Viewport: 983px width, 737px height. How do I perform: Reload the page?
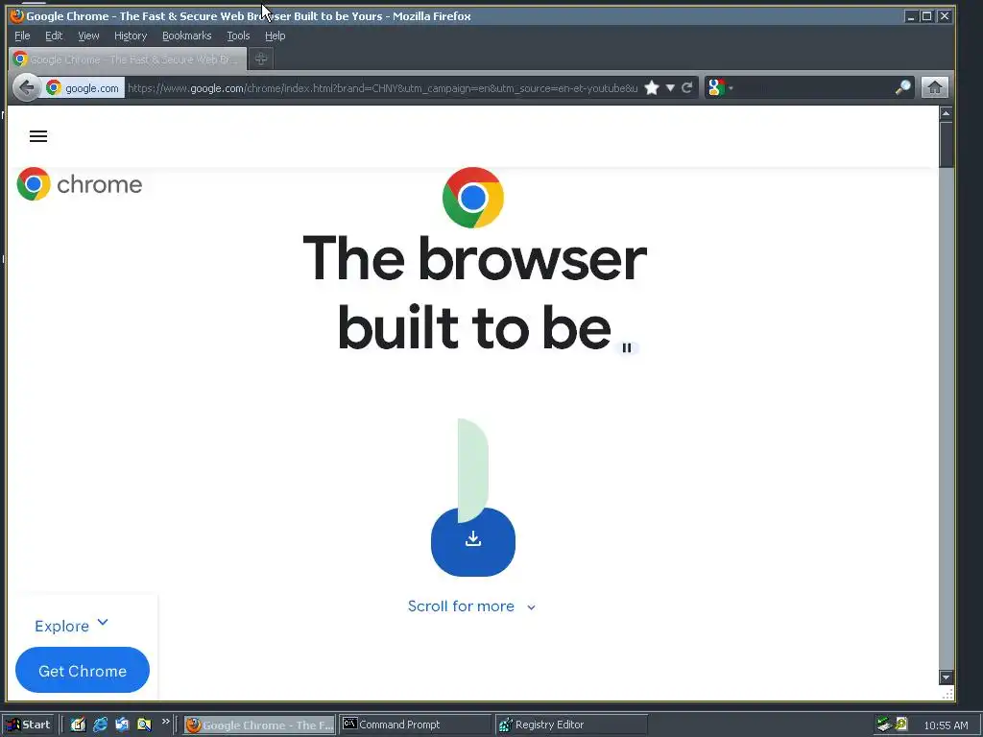click(687, 87)
